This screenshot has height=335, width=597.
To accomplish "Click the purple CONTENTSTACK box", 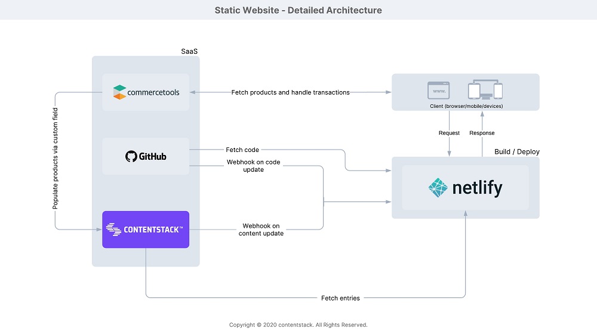I will pos(146,229).
